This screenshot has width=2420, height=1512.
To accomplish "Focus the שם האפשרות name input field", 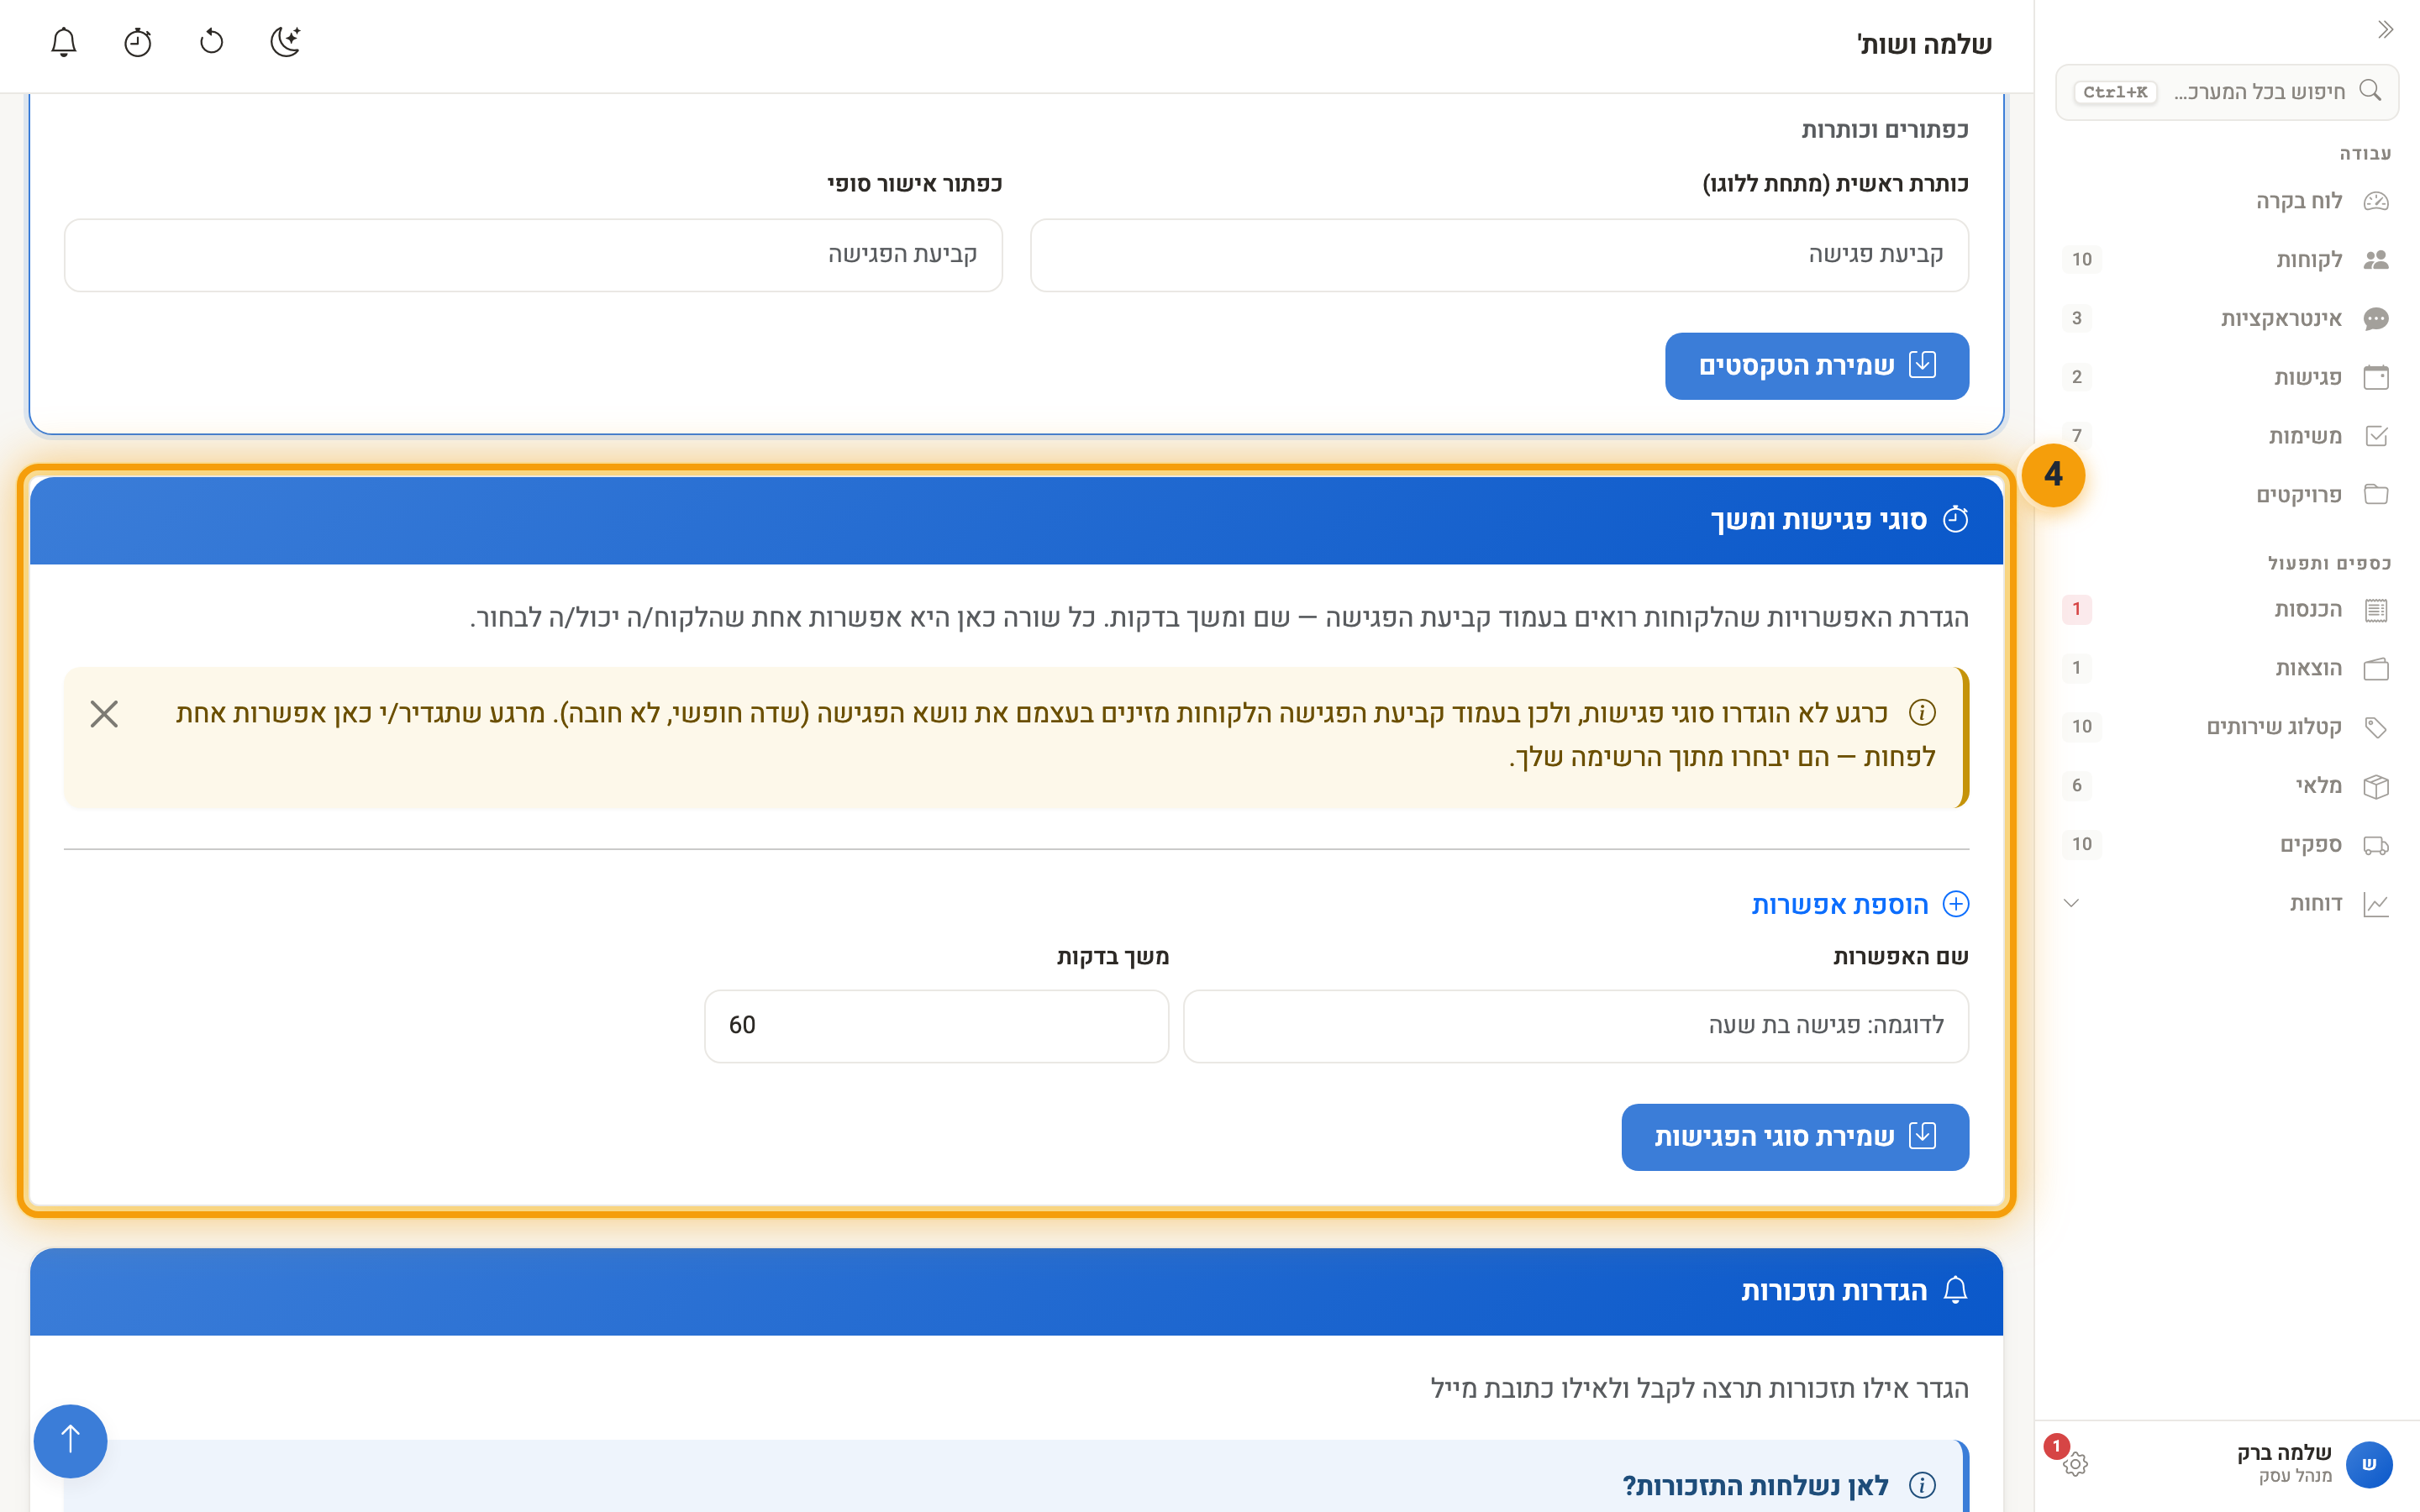I will click(x=1576, y=1026).
